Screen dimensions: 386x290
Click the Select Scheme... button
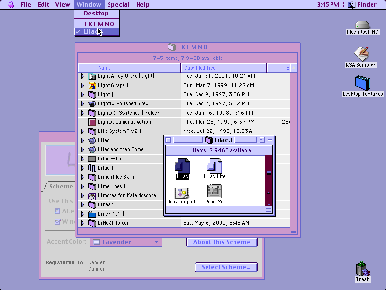point(226,267)
